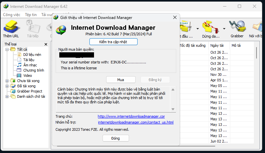This screenshot has width=265, height=153.
Task: Click the Đã tải xong folder icon
Action: 13,86
